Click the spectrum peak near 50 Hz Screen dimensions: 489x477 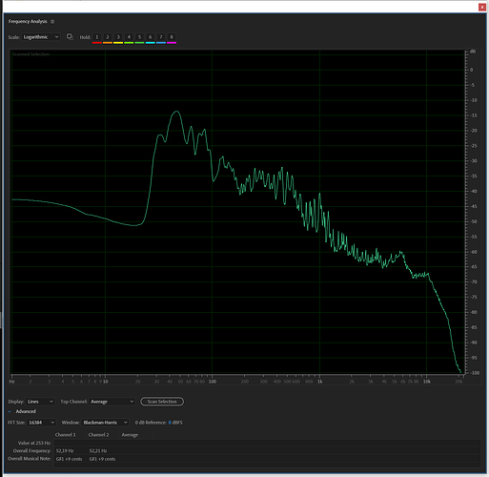176,112
